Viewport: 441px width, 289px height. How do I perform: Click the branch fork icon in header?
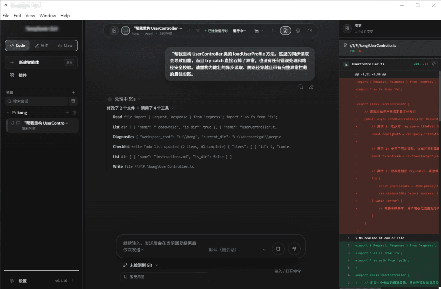pos(198,31)
